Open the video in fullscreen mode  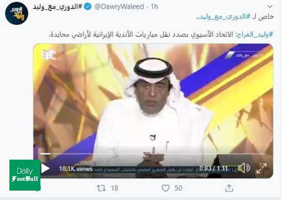[x=261, y=168]
